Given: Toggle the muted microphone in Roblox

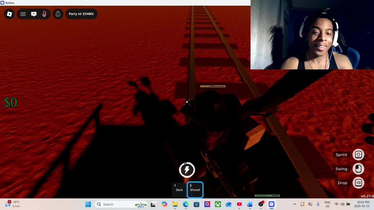Looking at the screenshot, I should point(44,14).
